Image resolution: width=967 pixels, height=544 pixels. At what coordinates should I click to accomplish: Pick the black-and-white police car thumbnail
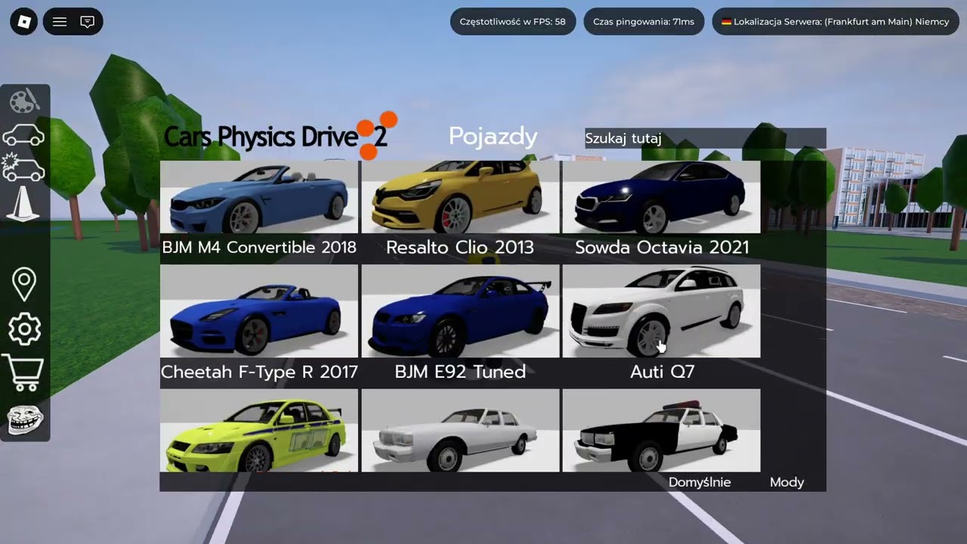coord(661,431)
